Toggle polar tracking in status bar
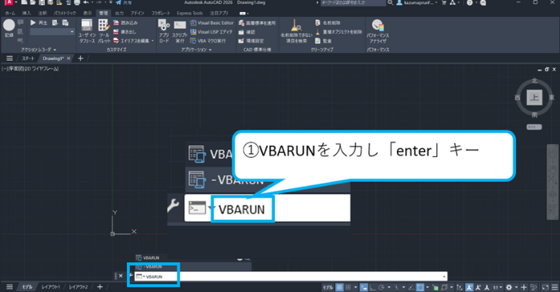 click(381, 287)
